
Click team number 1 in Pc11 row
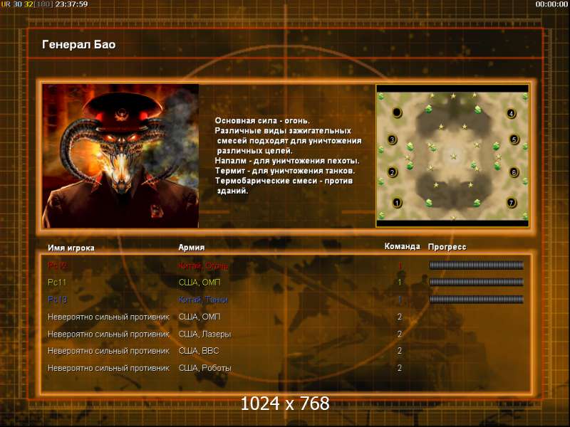click(400, 282)
